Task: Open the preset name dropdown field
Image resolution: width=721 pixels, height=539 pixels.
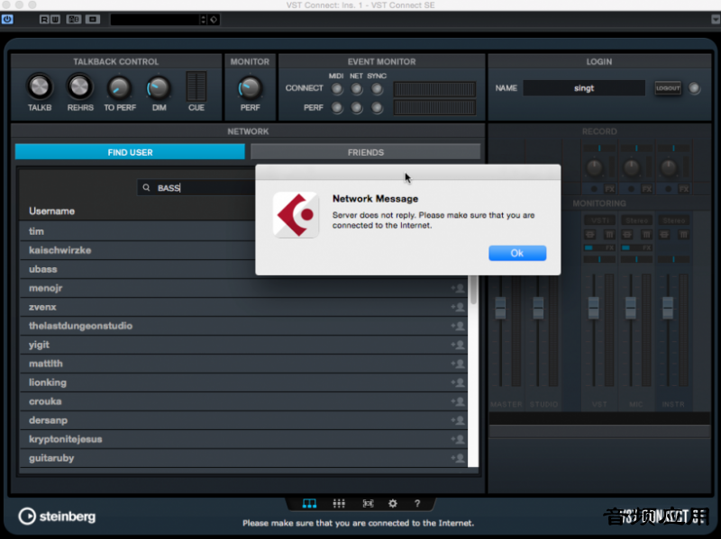Action: click(x=155, y=19)
